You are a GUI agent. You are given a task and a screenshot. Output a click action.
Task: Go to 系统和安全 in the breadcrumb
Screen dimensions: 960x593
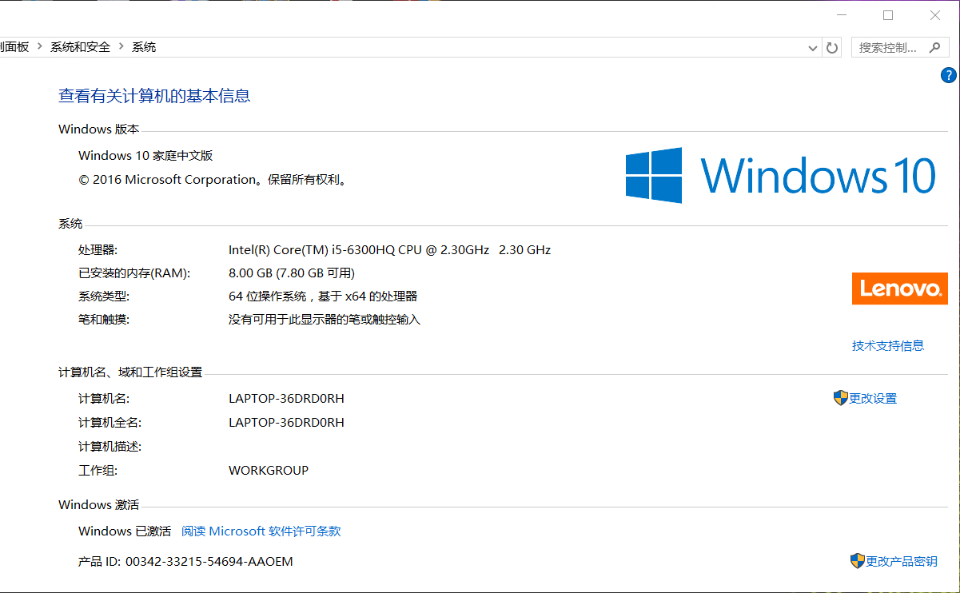[x=80, y=47]
